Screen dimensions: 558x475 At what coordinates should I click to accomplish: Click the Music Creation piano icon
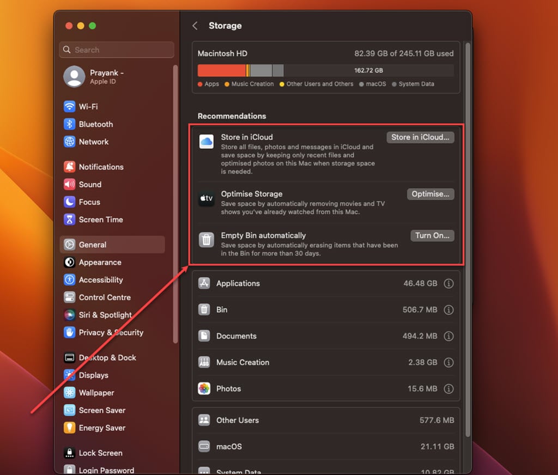tap(204, 362)
